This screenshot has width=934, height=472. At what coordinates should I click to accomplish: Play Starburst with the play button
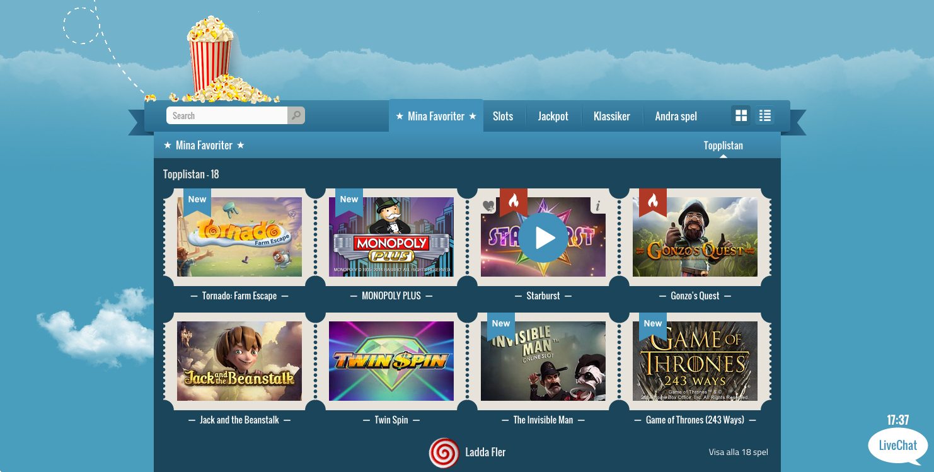tap(543, 238)
